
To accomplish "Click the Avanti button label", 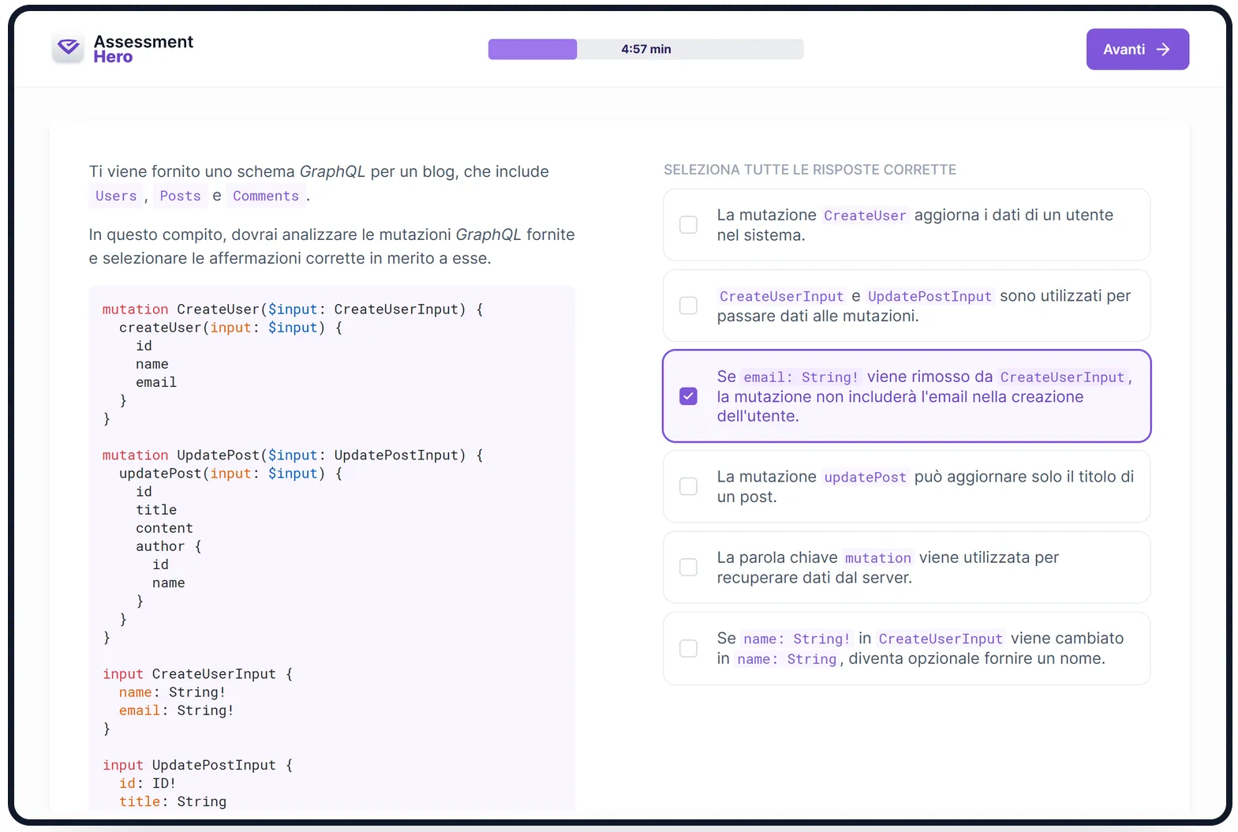I will click(x=1124, y=50).
